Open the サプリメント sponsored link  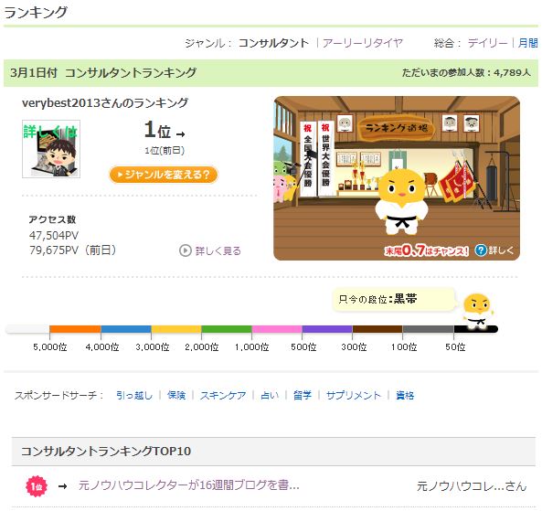coord(354,395)
